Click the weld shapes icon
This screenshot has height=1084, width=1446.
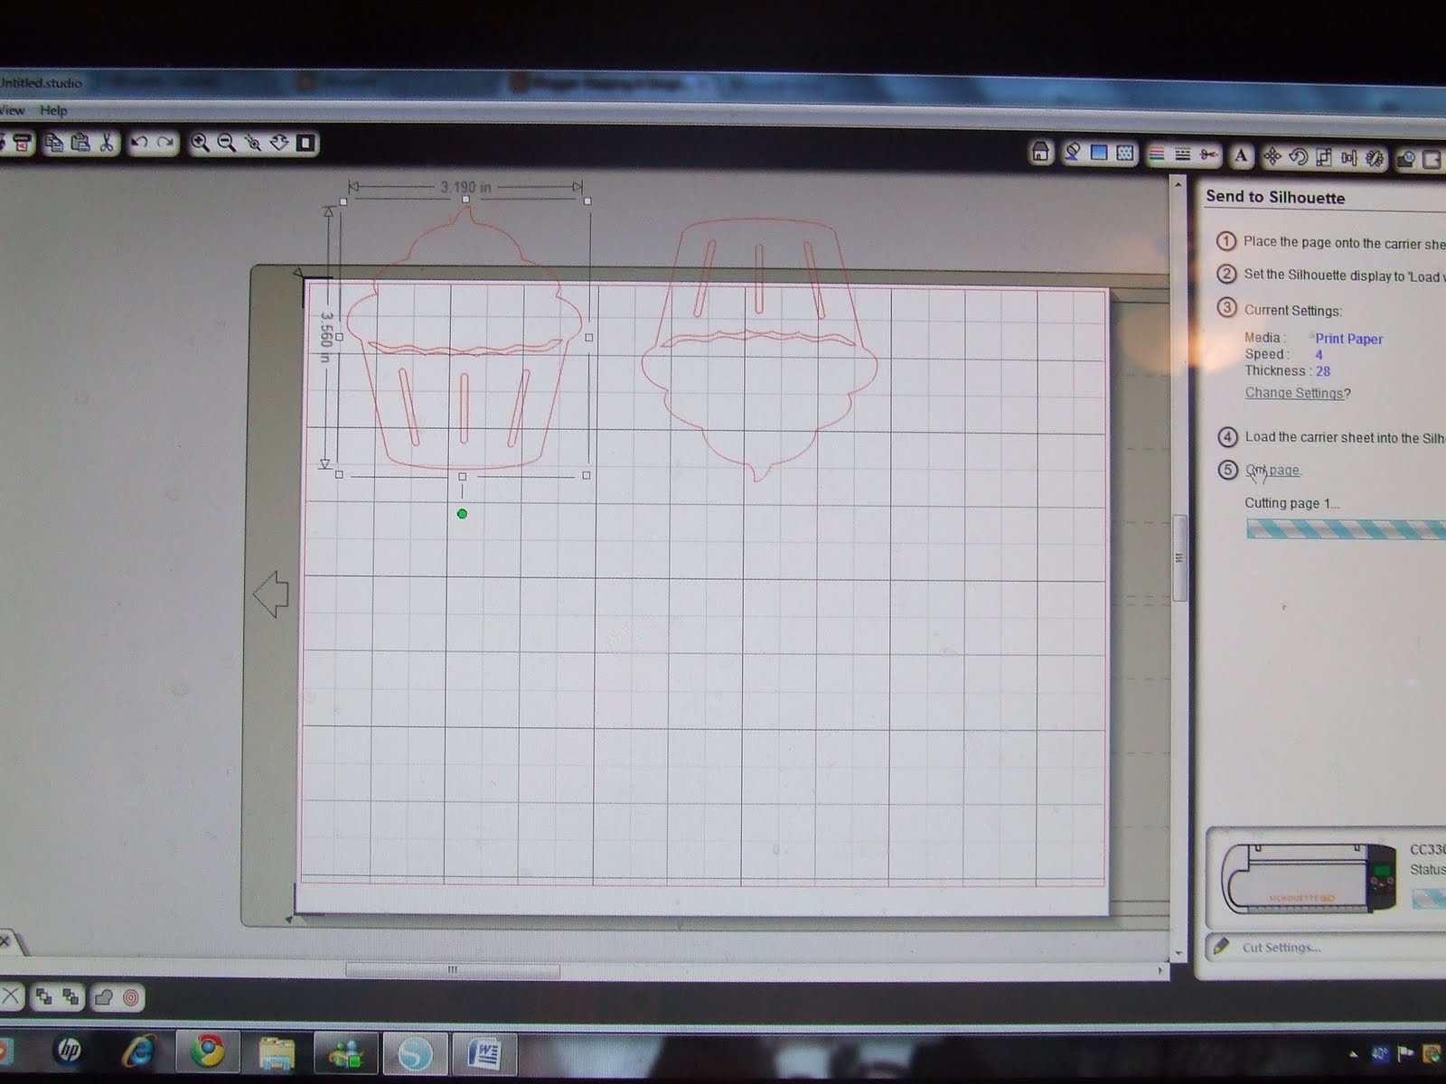click(104, 997)
